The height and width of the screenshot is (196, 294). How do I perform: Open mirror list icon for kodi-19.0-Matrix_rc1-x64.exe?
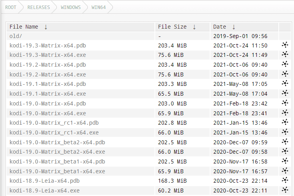click(x=285, y=132)
